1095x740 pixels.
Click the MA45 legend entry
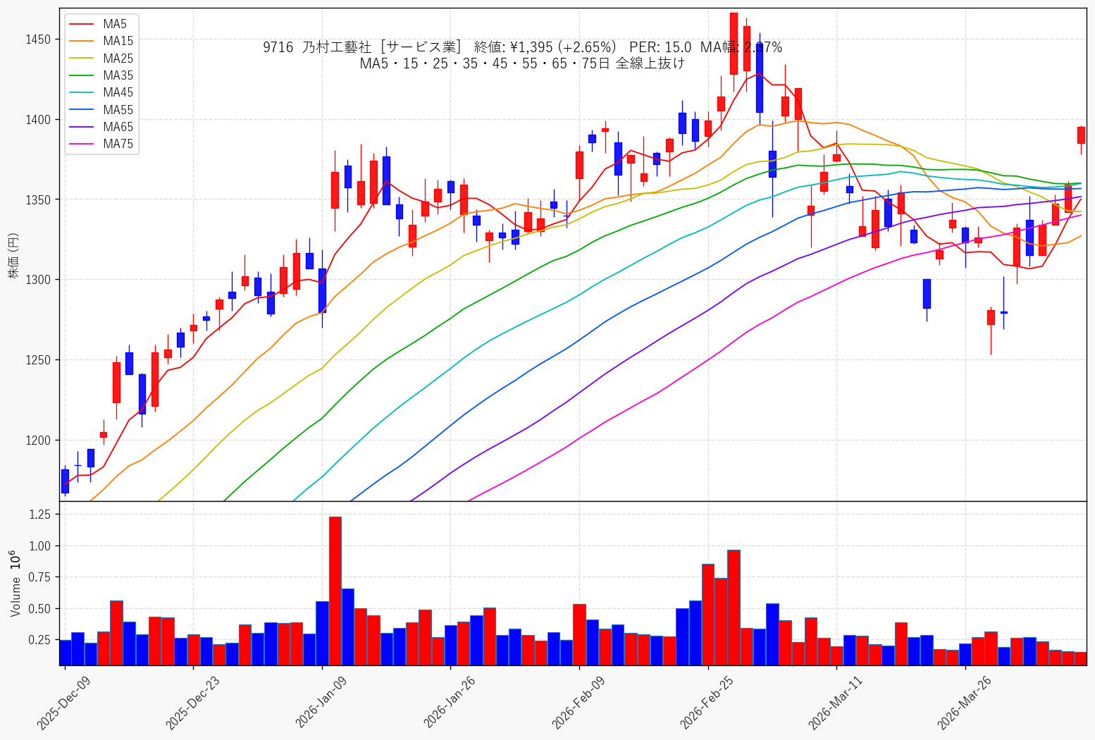click(101, 92)
